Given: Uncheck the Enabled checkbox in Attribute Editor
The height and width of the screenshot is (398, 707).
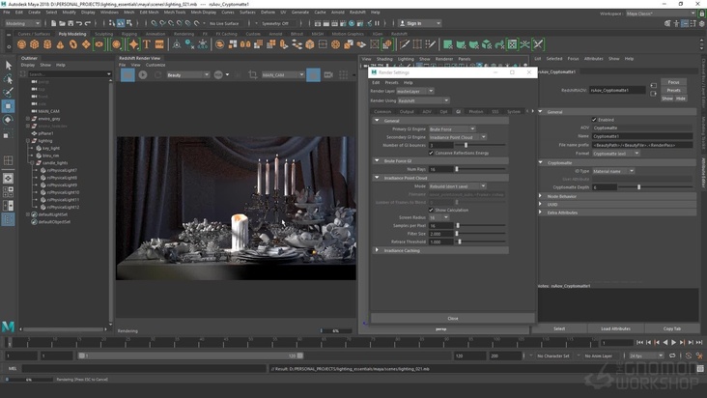Looking at the screenshot, I should (594, 120).
